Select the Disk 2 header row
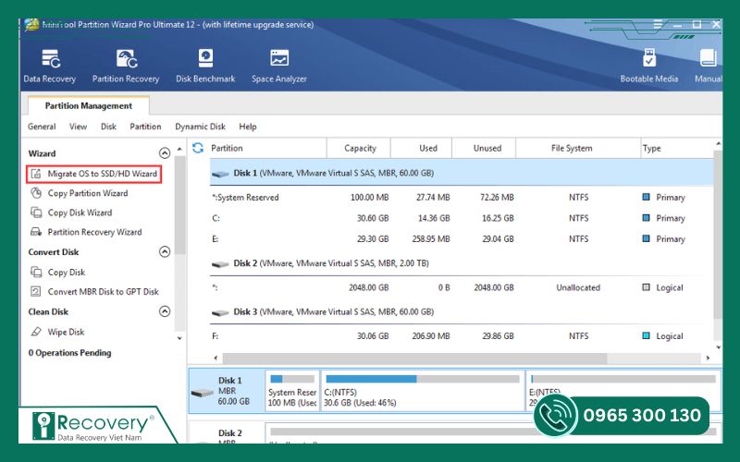740x462 pixels. pos(462,263)
